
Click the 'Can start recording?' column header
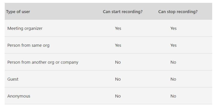123,12
